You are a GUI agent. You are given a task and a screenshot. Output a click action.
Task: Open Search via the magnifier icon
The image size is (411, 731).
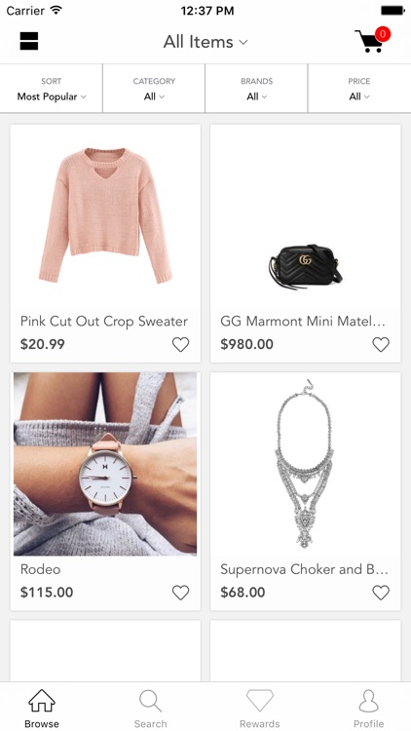coord(151,701)
